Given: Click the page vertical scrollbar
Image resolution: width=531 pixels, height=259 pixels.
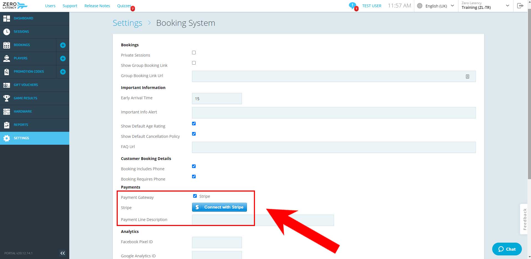Looking at the screenshot, I should (529, 94).
